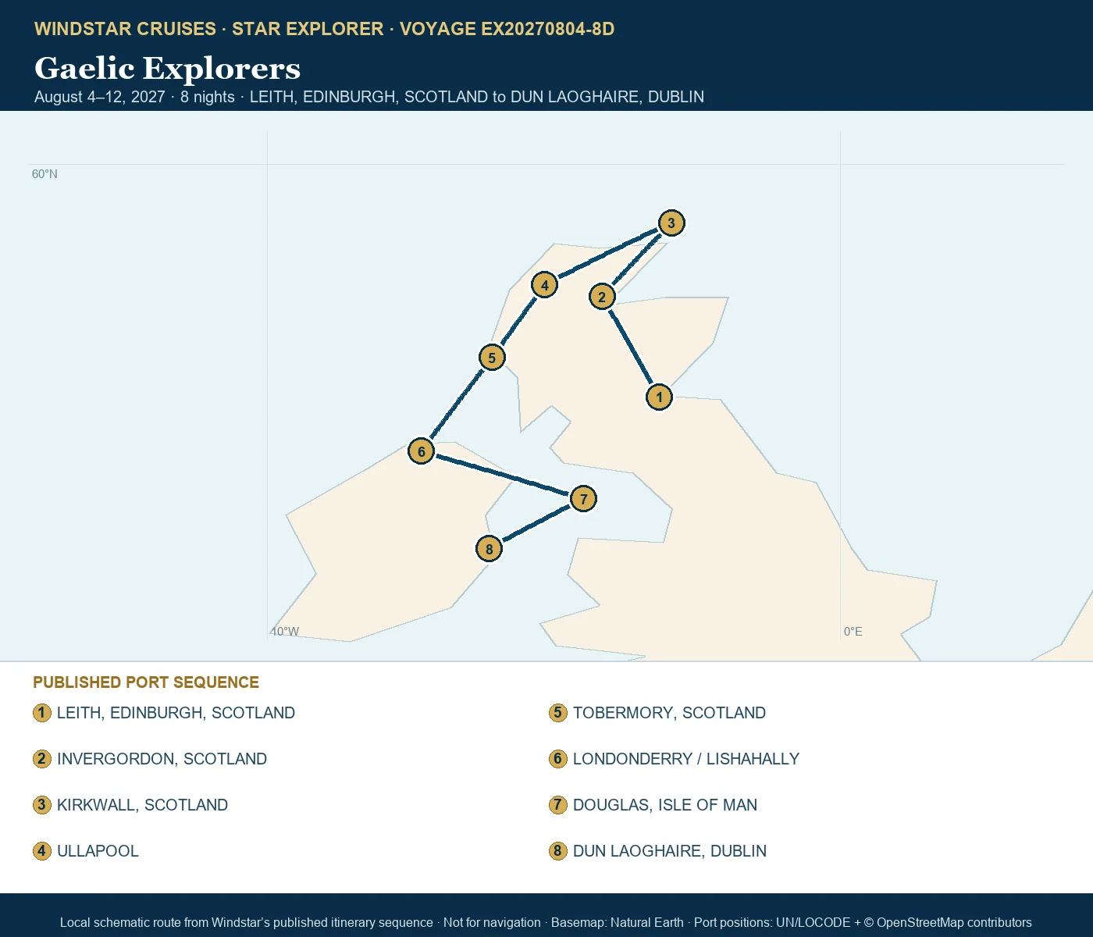The image size is (1093, 937).
Task: Click the text 'TOBERMORY, SCOTLAND'
Action: (669, 713)
